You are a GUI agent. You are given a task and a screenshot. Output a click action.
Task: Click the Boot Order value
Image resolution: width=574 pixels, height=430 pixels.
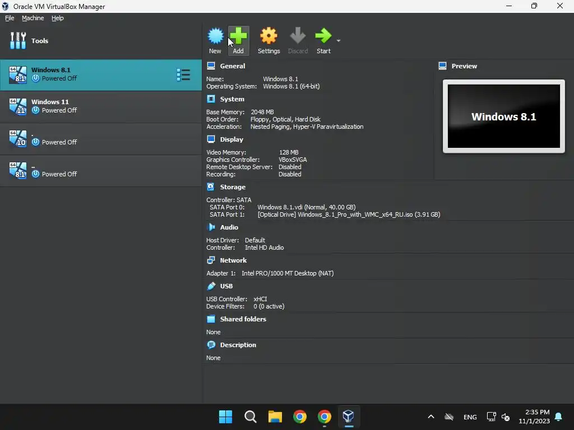(285, 119)
